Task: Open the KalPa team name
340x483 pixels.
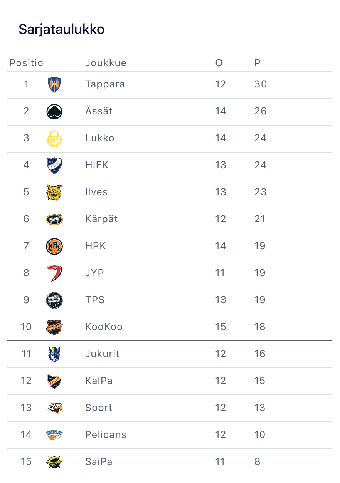Action: point(99,381)
